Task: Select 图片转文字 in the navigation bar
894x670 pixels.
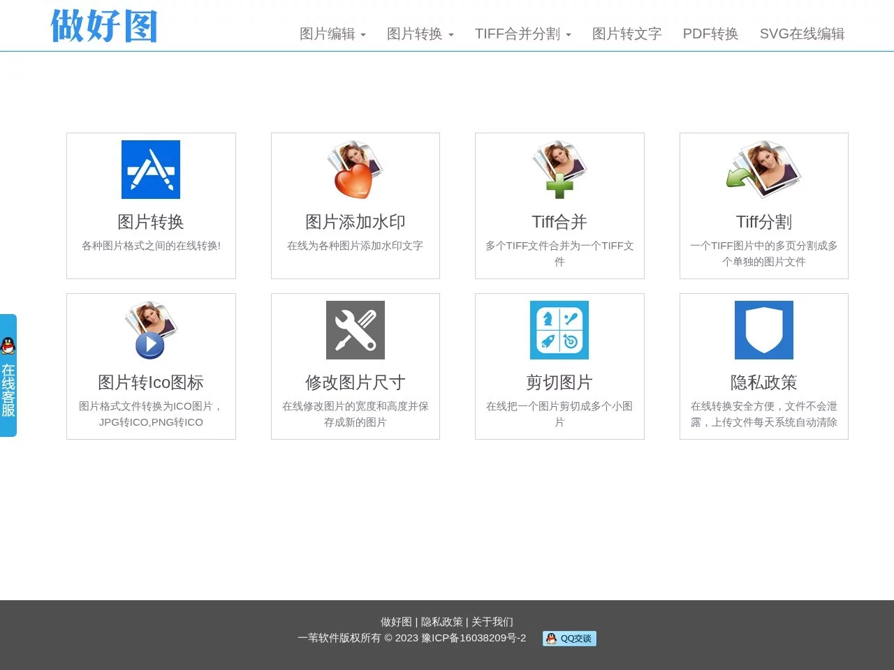Action: (626, 33)
